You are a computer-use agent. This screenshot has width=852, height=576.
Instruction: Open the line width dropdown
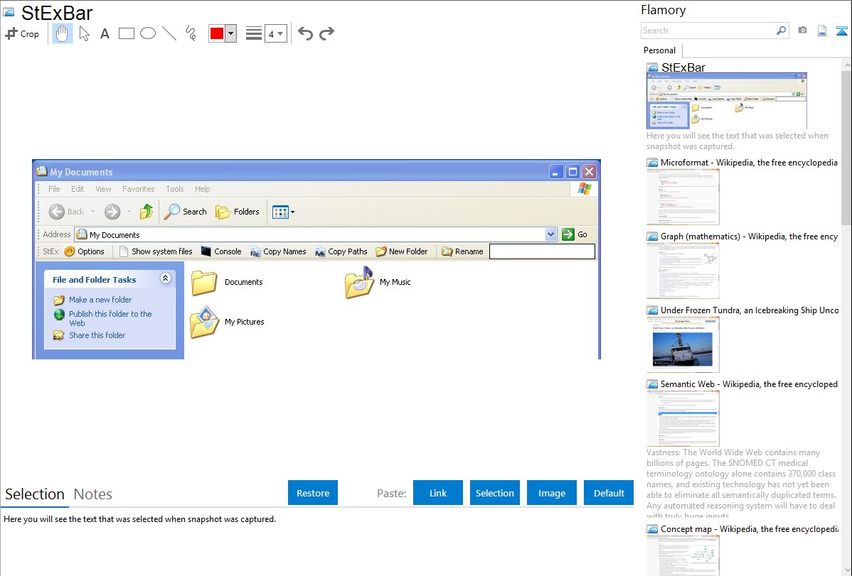(275, 33)
